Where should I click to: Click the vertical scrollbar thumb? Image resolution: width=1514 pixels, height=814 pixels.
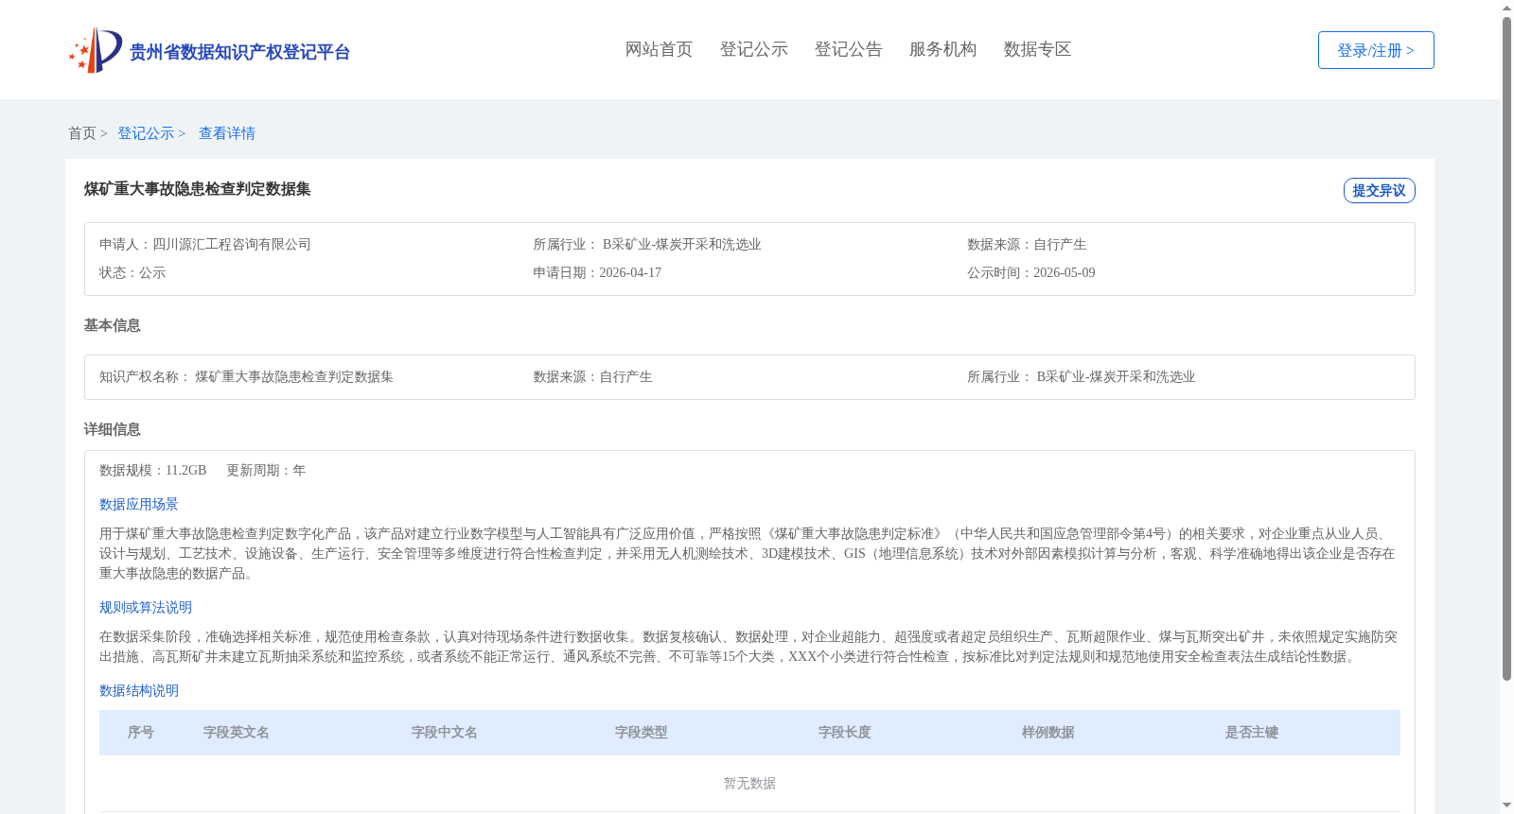(x=1506, y=349)
